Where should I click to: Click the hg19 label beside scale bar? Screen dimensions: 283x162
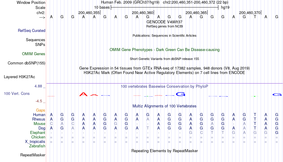[x=225, y=7]
